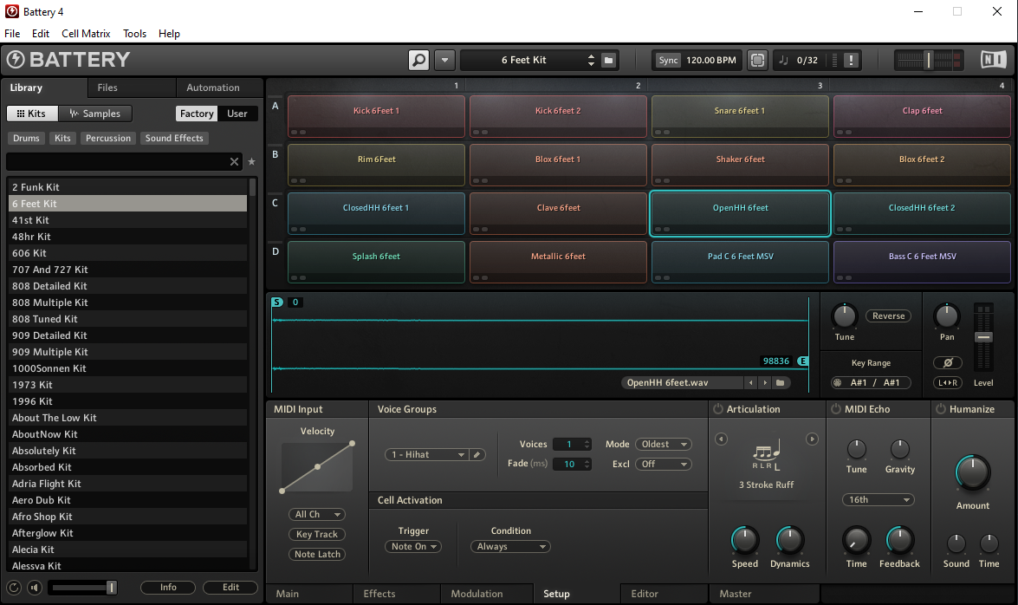The height and width of the screenshot is (605, 1018).
Task: Select the Snare 6feet 1 cell
Action: (x=740, y=116)
